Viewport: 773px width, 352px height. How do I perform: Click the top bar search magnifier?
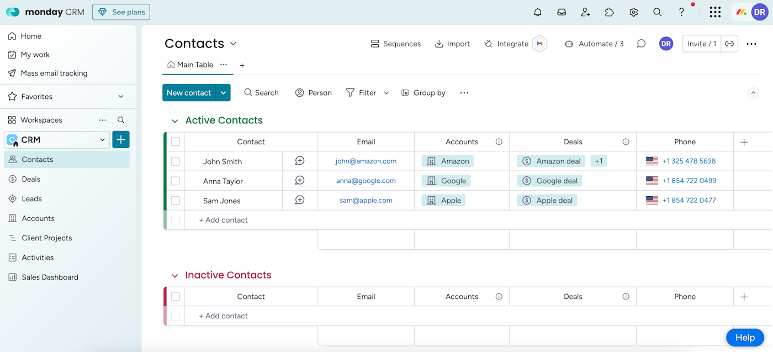(x=658, y=12)
